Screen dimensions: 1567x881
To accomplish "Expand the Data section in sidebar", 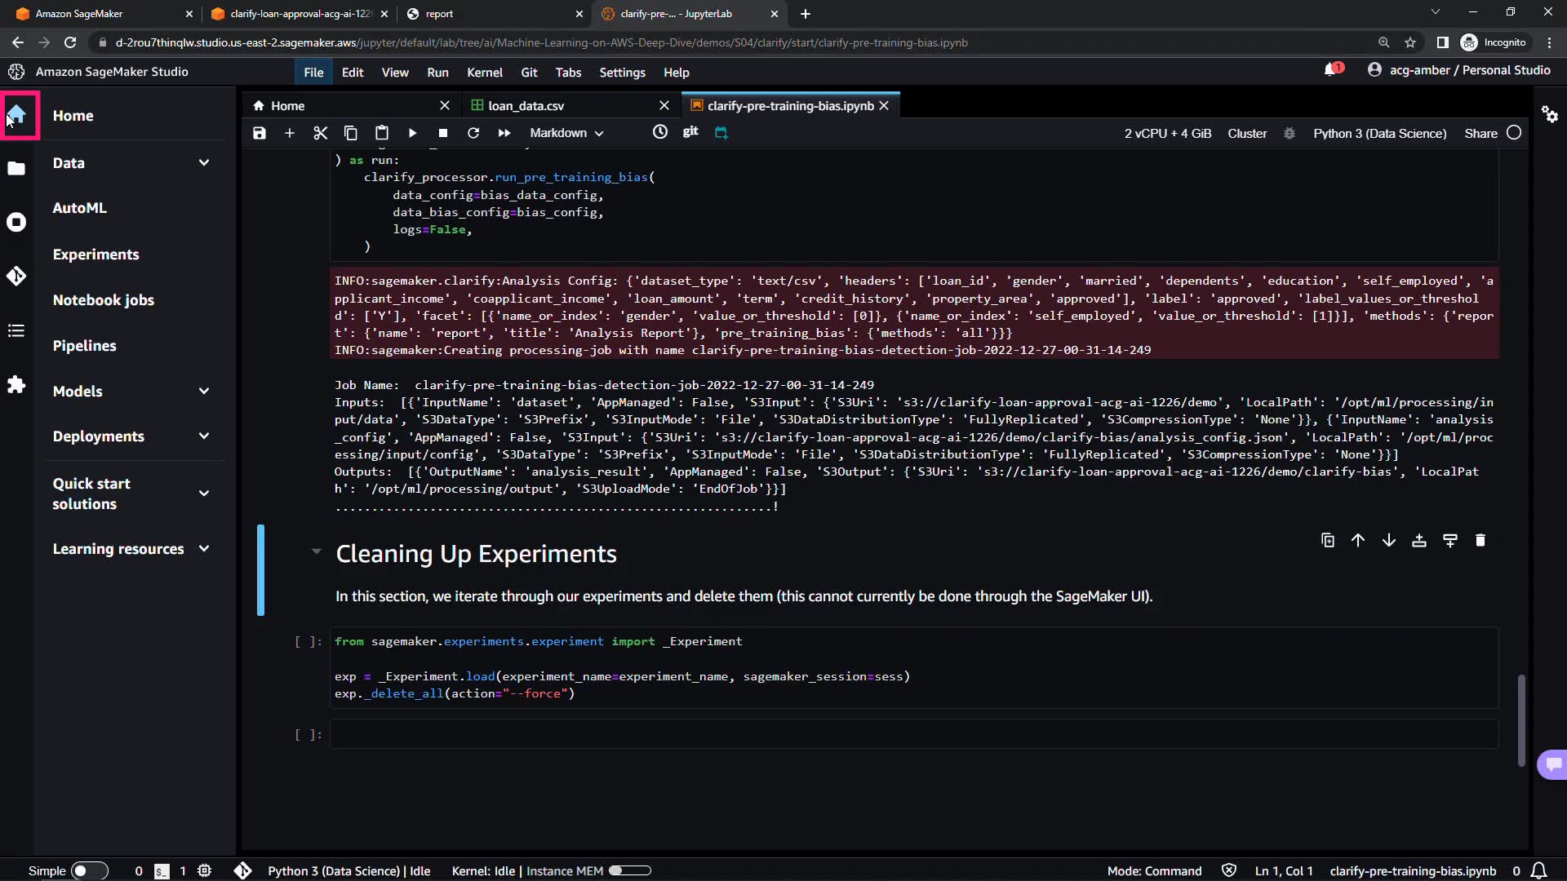I will pyautogui.click(x=203, y=163).
